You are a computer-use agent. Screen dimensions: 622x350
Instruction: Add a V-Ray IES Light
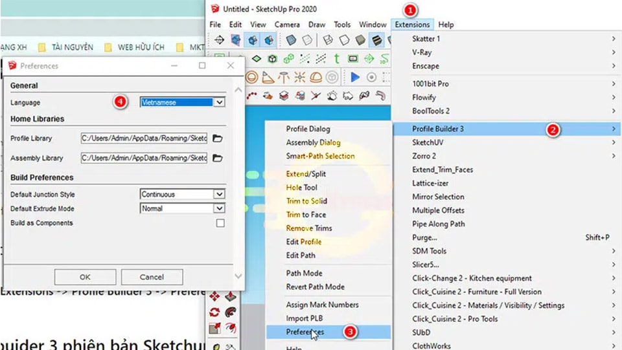tap(284, 77)
